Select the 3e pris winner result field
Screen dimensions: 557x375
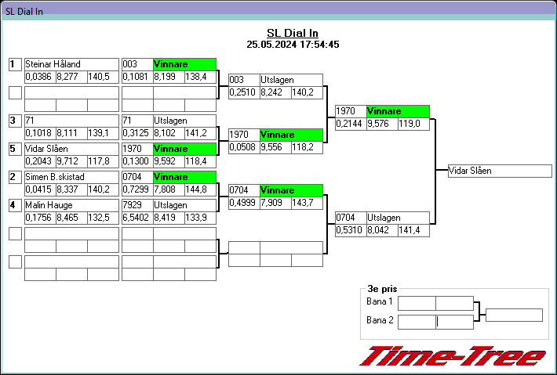(514, 315)
